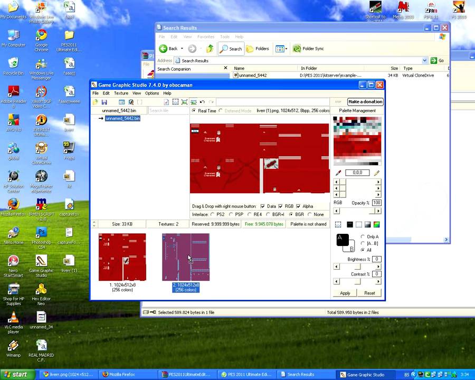Click the black palette preset icon

(x=349, y=225)
